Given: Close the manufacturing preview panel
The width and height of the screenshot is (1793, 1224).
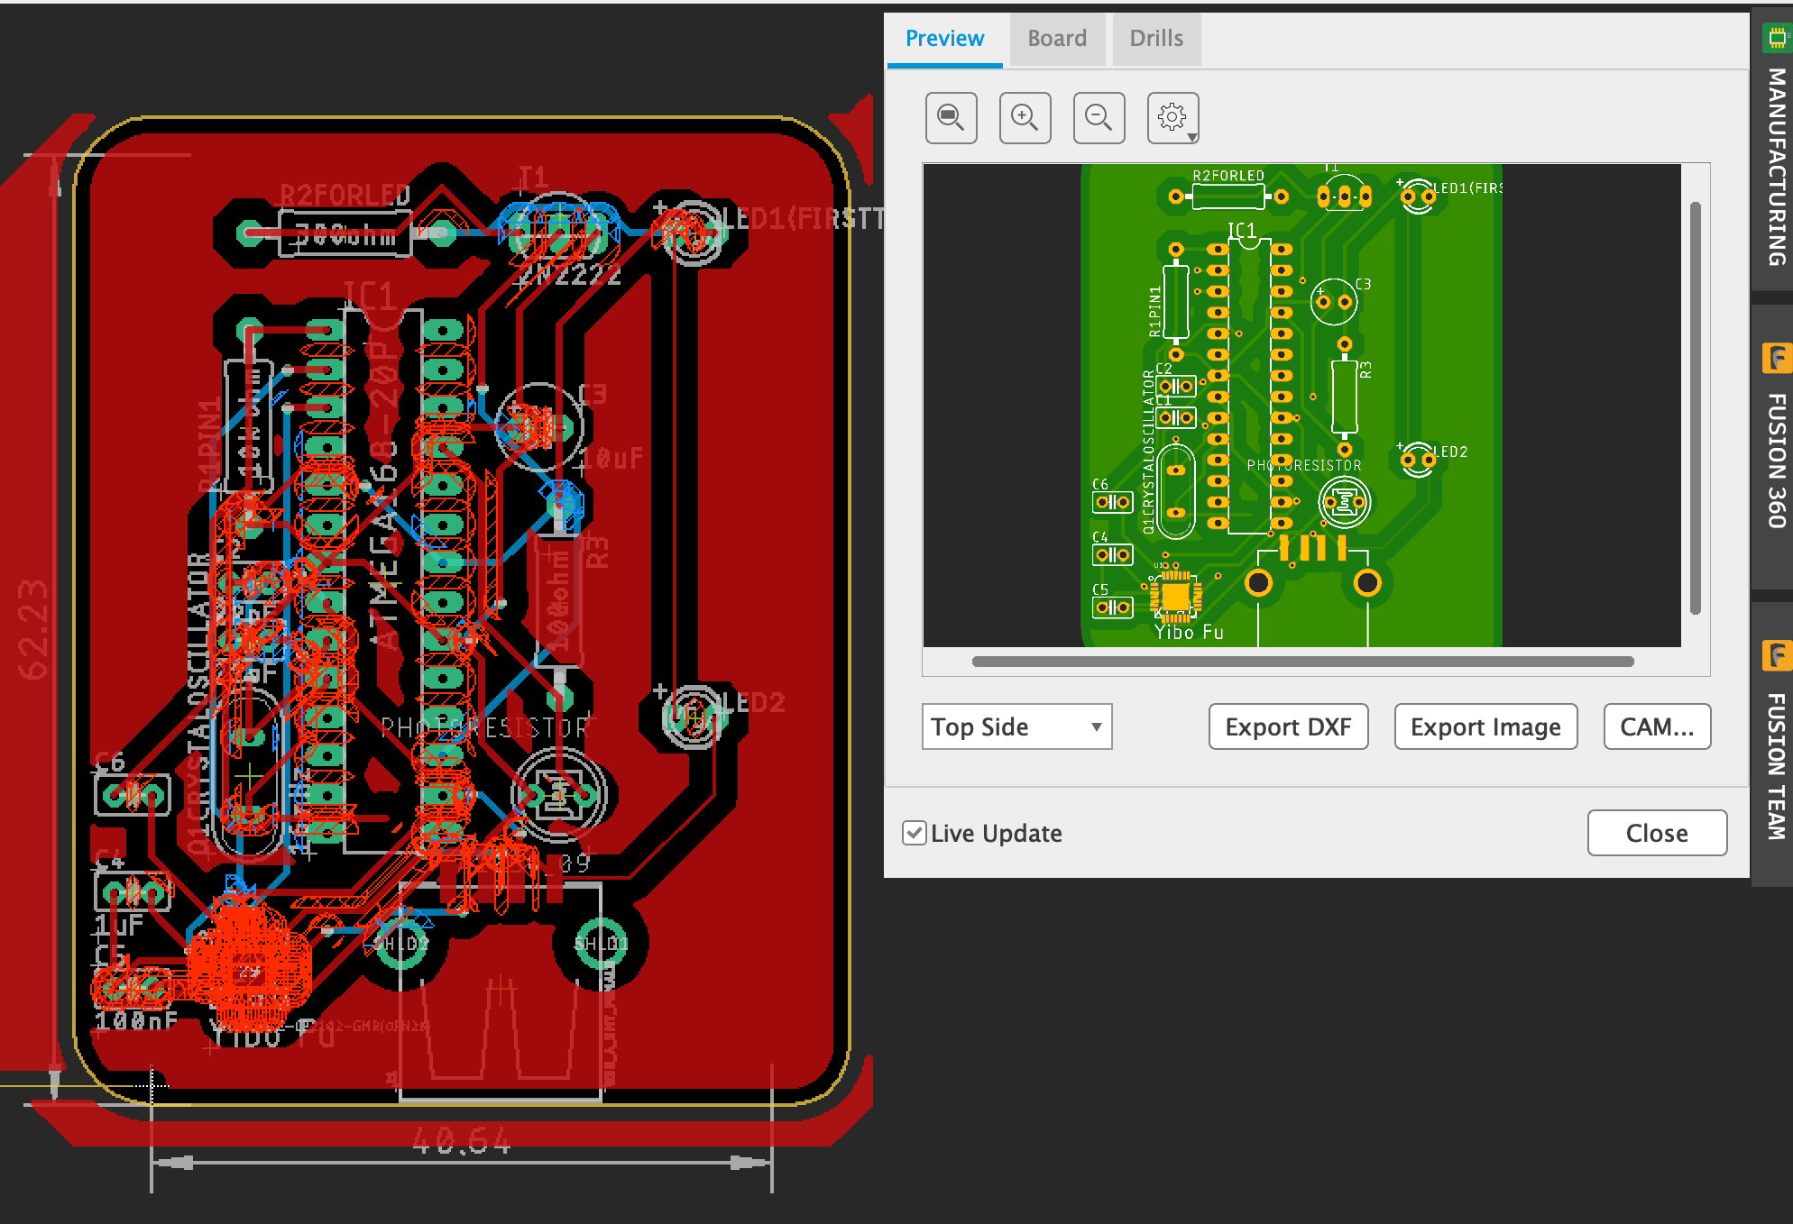Looking at the screenshot, I should coord(1657,833).
